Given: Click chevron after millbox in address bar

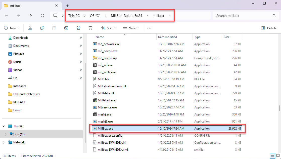Looking at the screenshot, I should [x=169, y=16].
